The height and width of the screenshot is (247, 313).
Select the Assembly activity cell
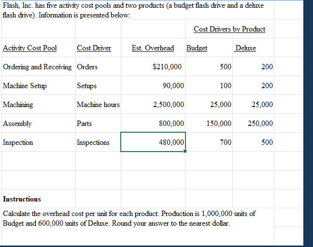click(x=39, y=123)
